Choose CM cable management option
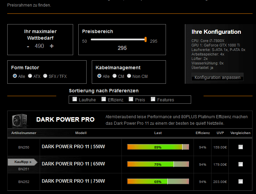256x194 pixels. [x=115, y=76]
